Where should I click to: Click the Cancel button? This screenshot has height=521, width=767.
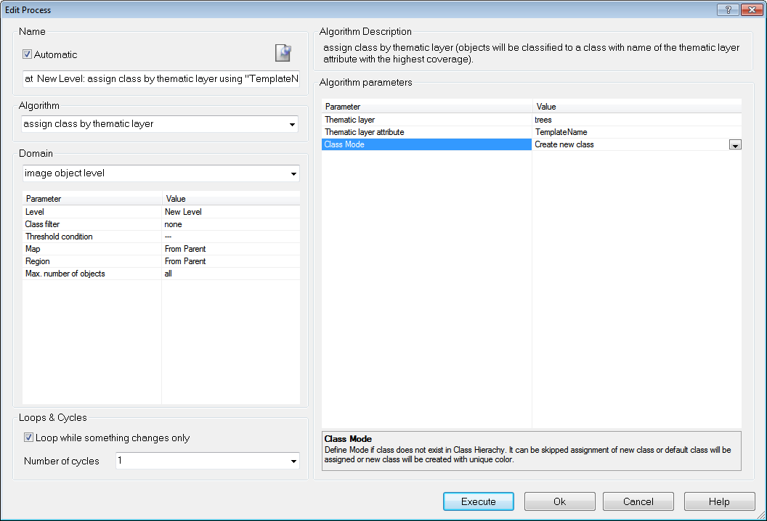pos(638,501)
